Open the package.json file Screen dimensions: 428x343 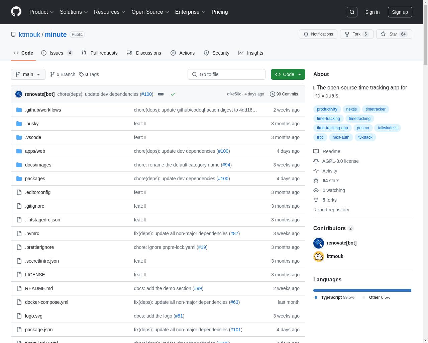click(39, 330)
